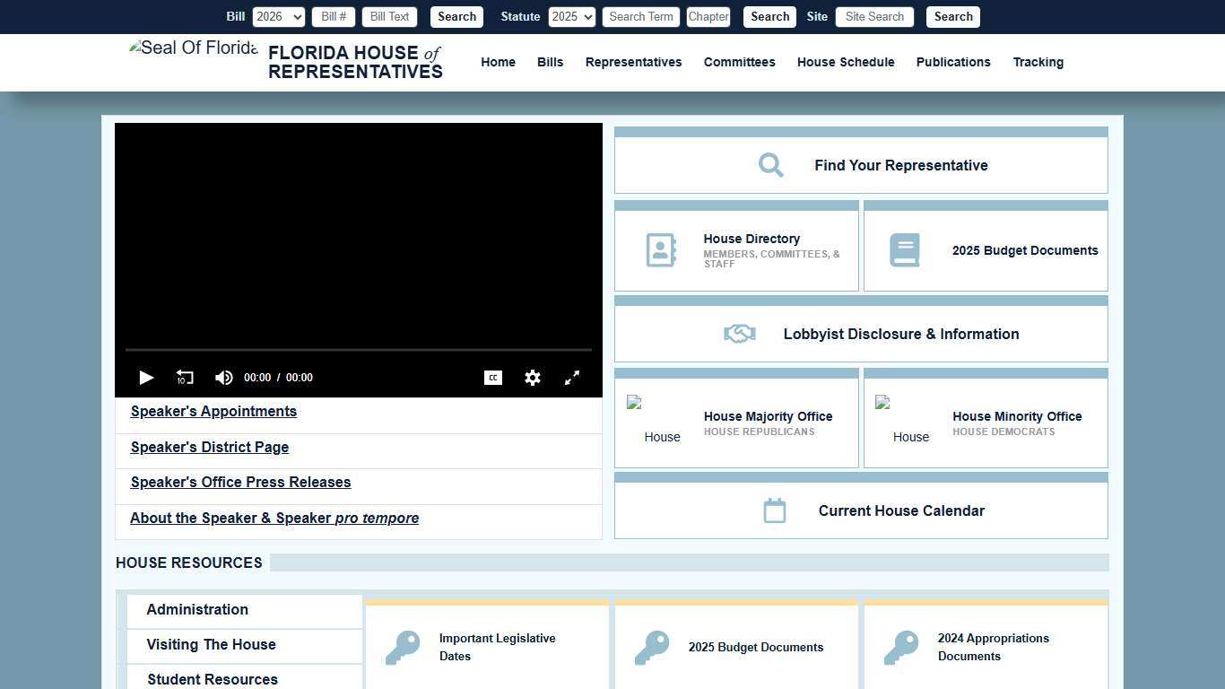The height and width of the screenshot is (689, 1225).
Task: Click the 2025 Budget Documents book icon
Action: tap(904, 250)
